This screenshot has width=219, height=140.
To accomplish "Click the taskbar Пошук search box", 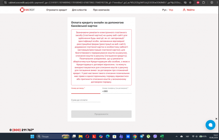I will pos(53,136).
